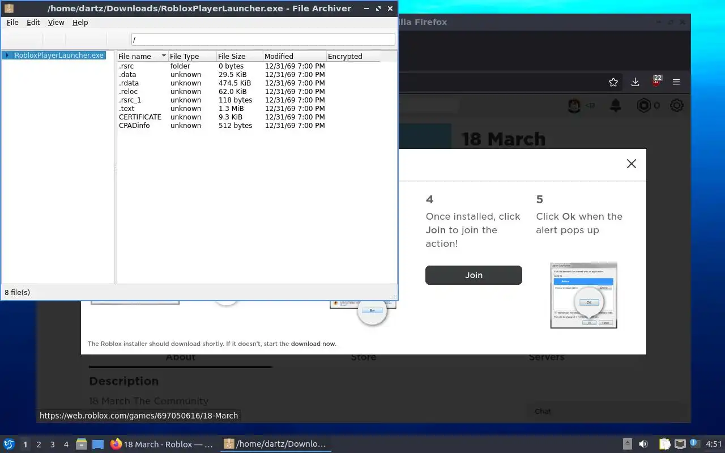
Task: Click the File Archiver taskbar entry
Action: click(x=275, y=445)
